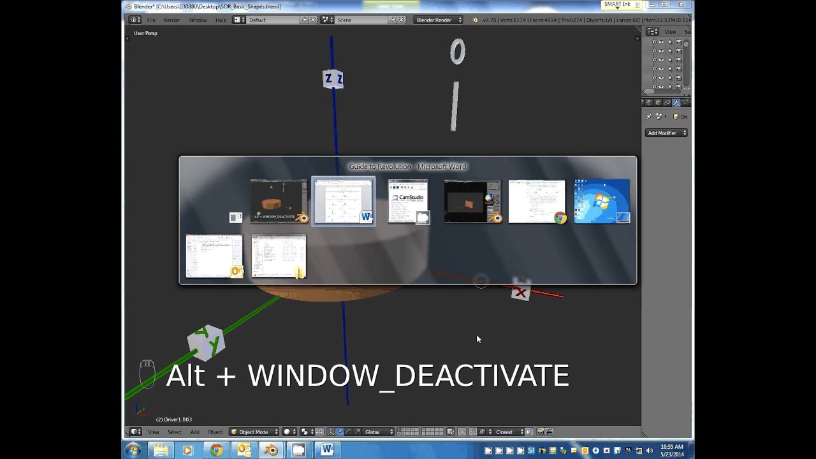Image resolution: width=816 pixels, height=459 pixels.
Task: Open the 3D viewport Add menu
Action: tap(194, 432)
